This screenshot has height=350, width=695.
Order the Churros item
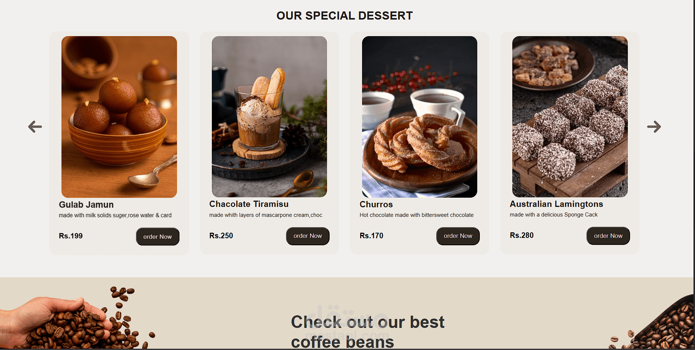click(458, 236)
